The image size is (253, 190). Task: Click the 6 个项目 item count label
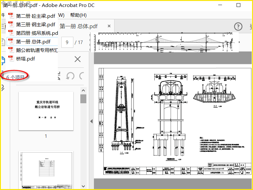coord(15,77)
